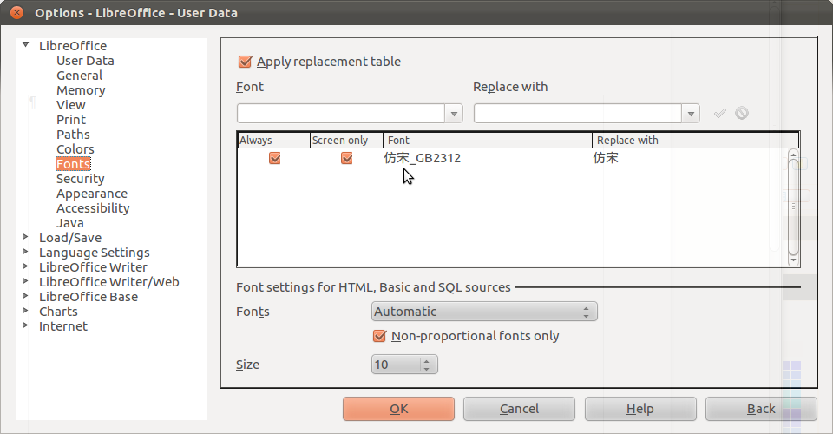Close the Options dialog window
Viewport: 833px width, 434px height.
coord(17,13)
